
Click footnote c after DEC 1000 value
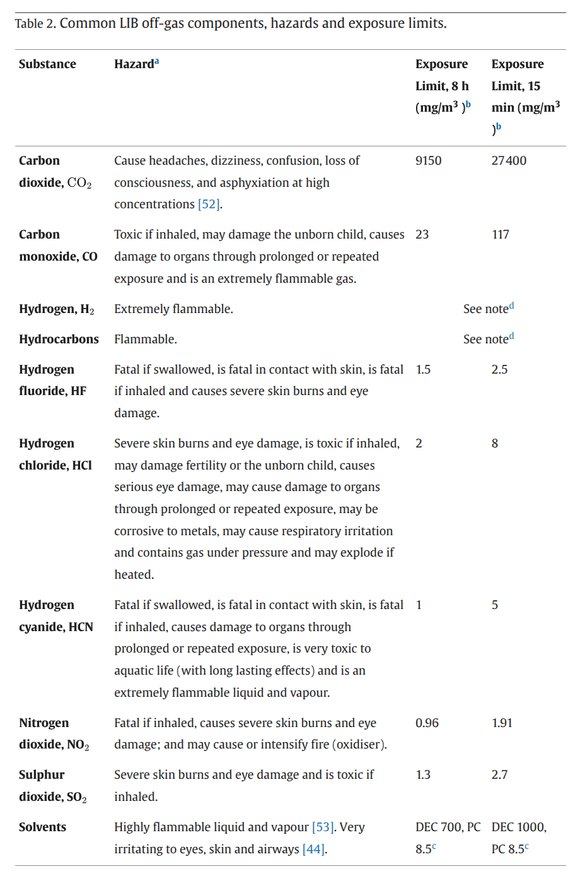click(x=527, y=846)
